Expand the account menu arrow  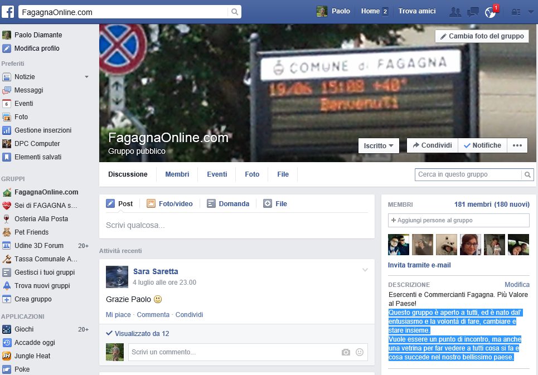pyautogui.click(x=531, y=12)
